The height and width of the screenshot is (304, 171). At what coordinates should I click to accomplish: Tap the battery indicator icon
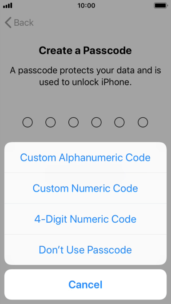pos(160,5)
